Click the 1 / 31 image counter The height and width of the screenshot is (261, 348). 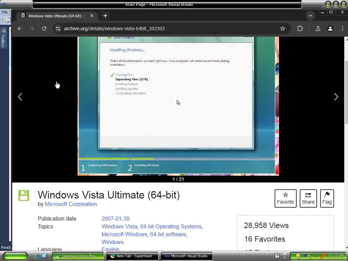coord(178,179)
